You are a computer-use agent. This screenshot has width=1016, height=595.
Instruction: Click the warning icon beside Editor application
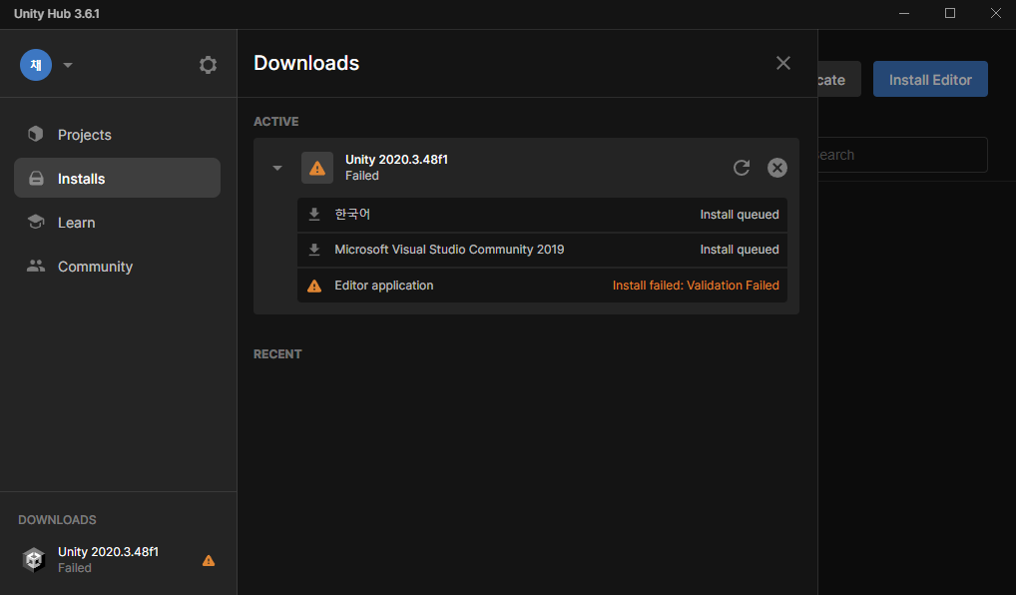pyautogui.click(x=314, y=286)
